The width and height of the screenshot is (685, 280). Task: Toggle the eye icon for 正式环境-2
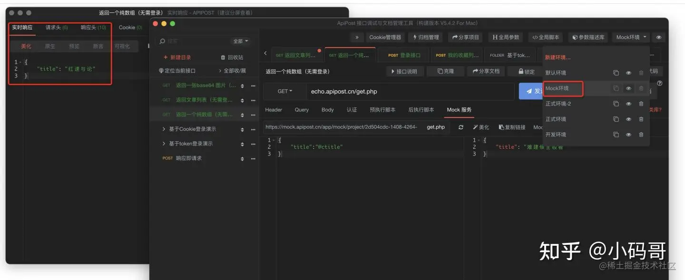(x=628, y=104)
